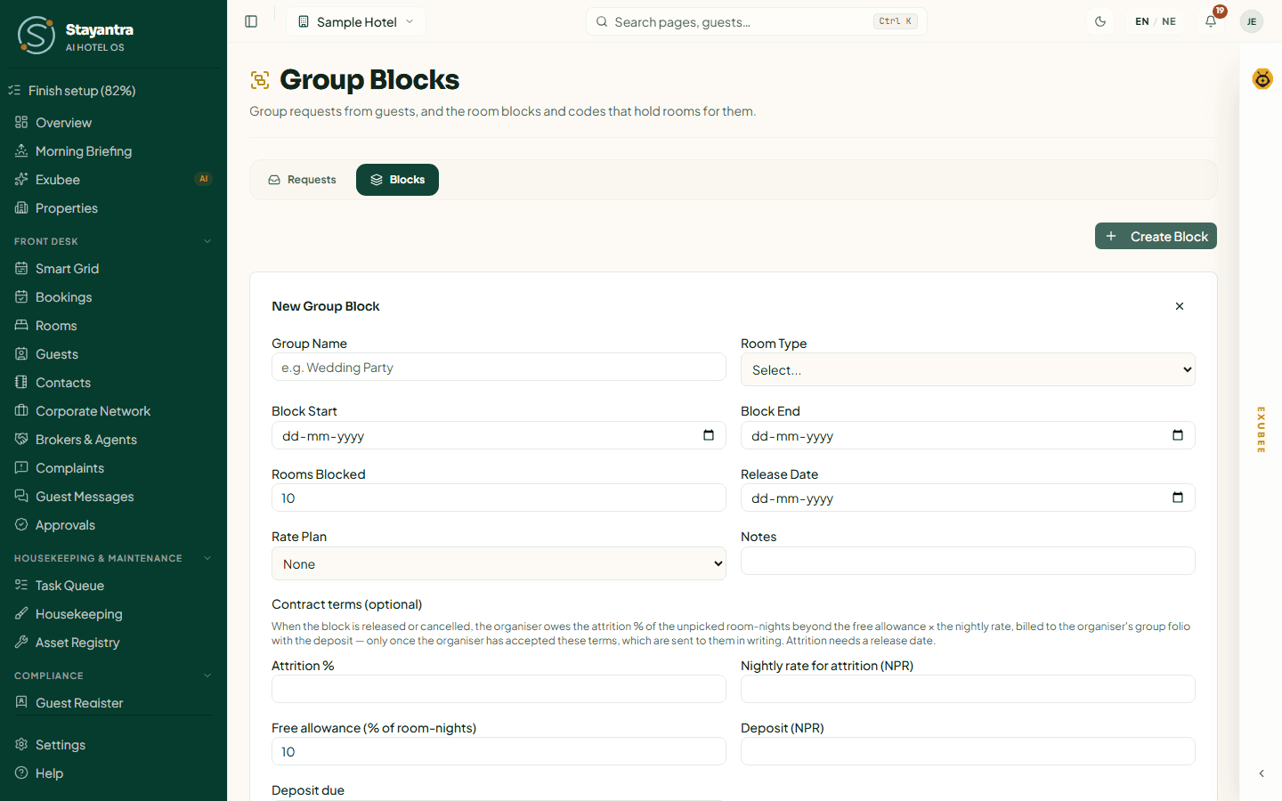Viewport: 1282px width, 801px height.
Task: Open the Room Type select dropdown
Action: (x=968, y=369)
